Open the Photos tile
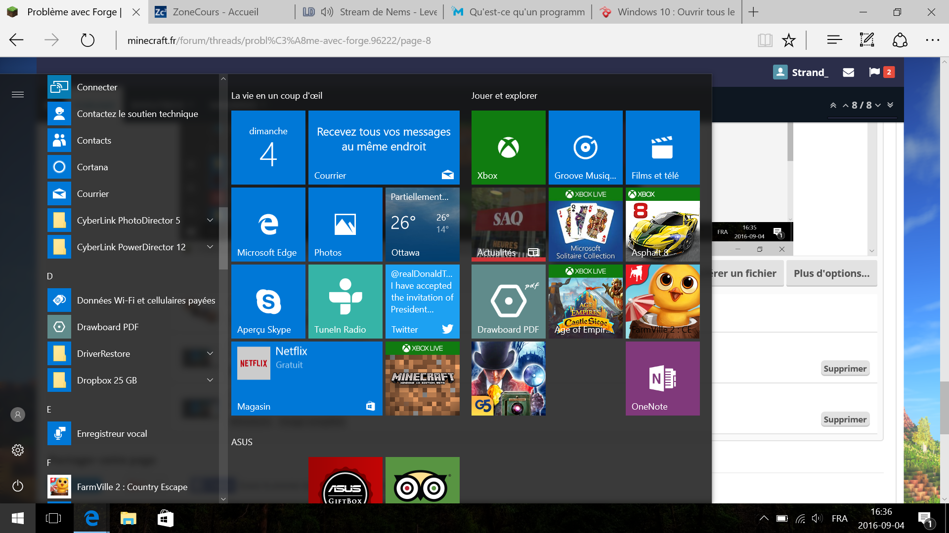This screenshot has height=533, width=949. pos(345,225)
